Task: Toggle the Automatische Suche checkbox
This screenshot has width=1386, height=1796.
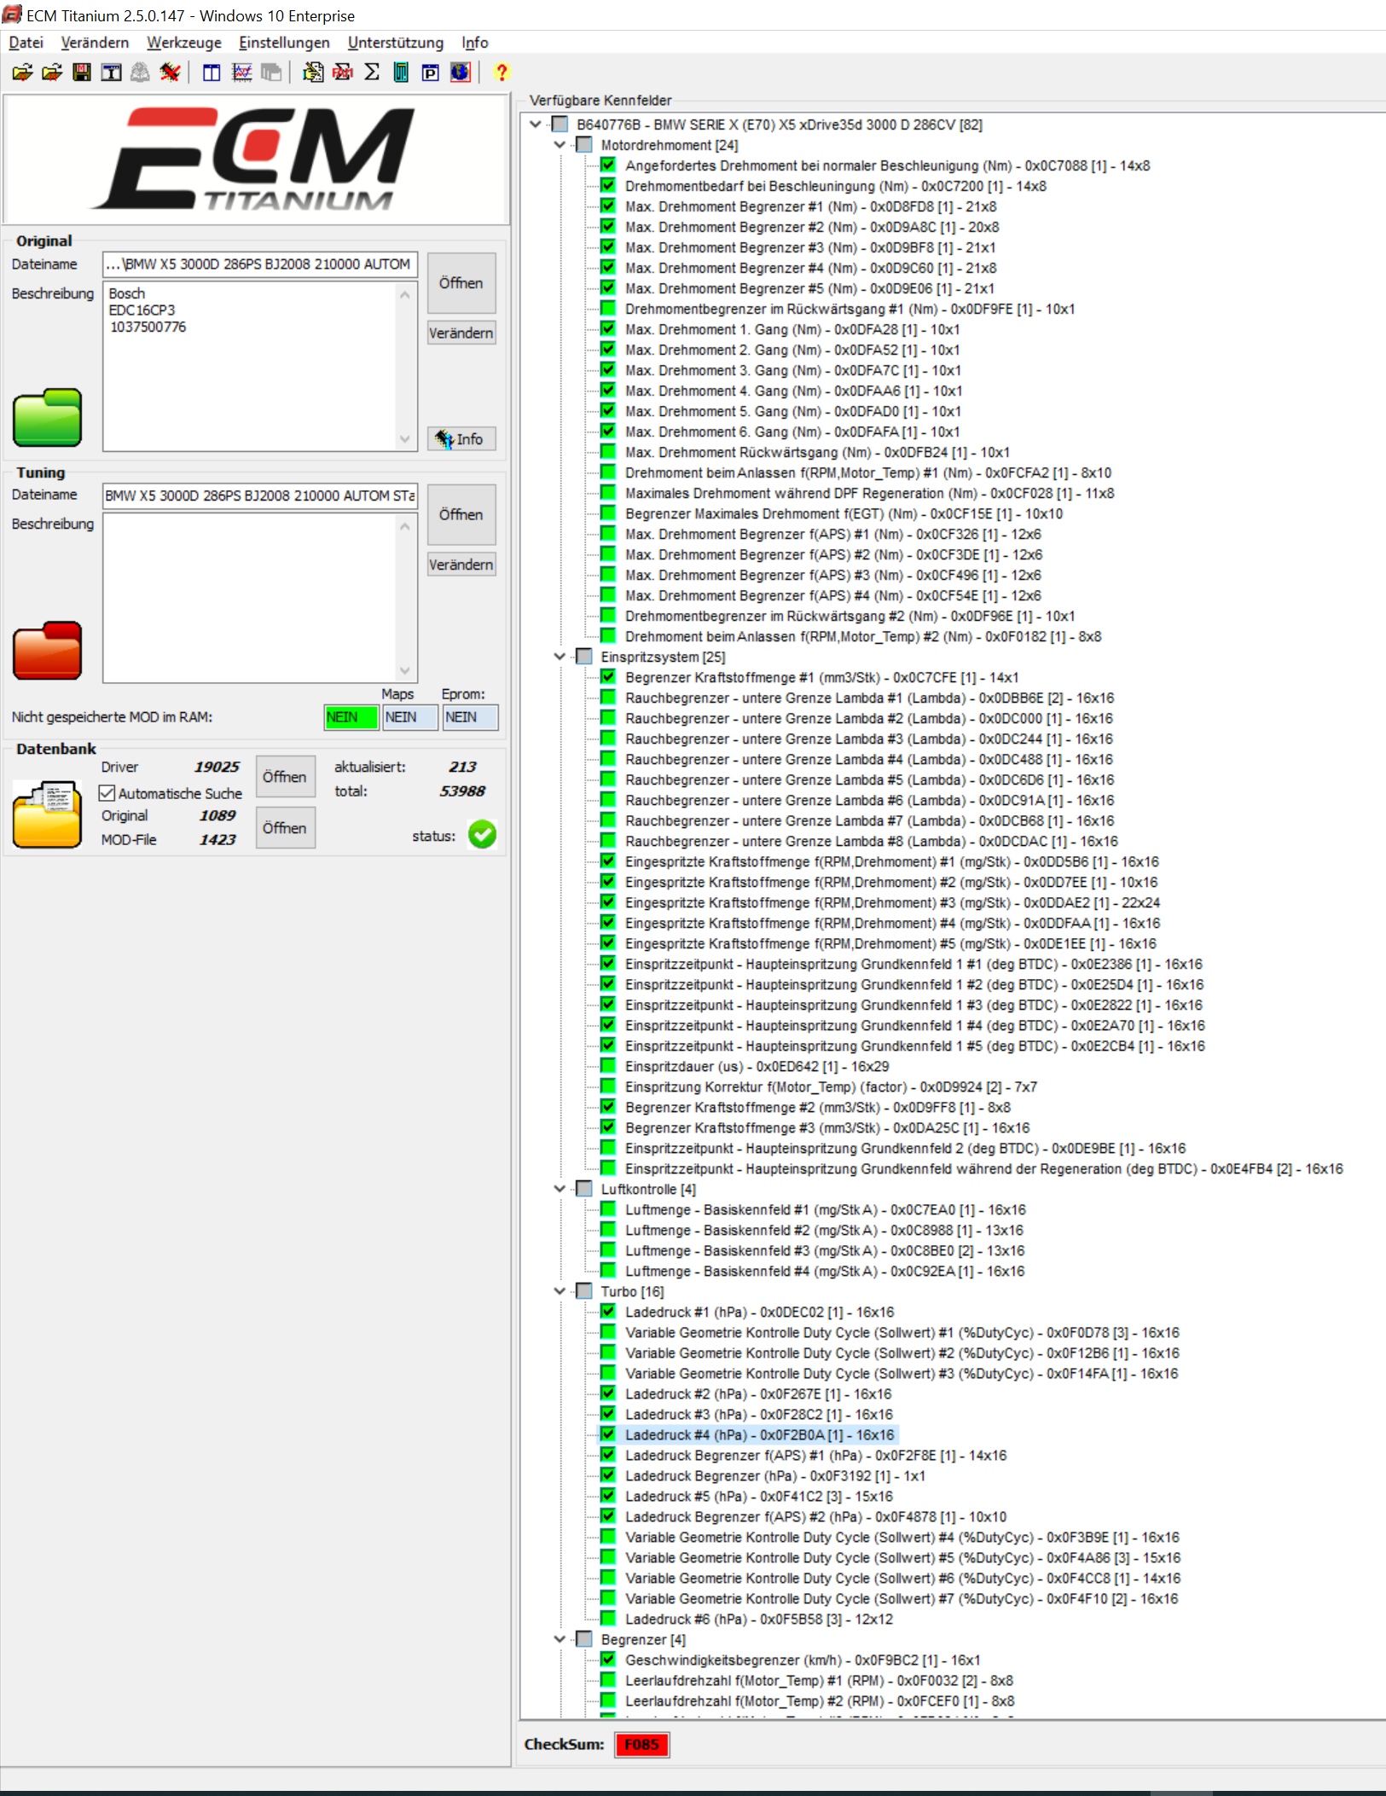Action: (107, 793)
